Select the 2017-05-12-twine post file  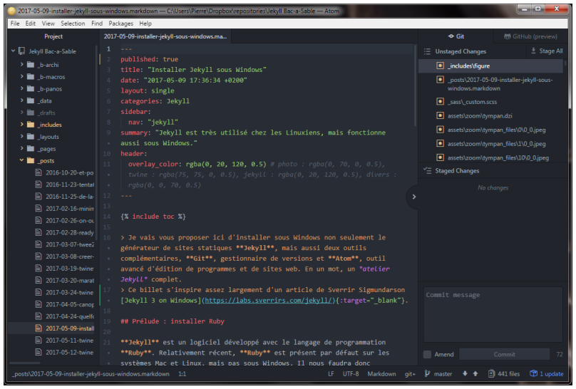pyautogui.click(x=69, y=352)
